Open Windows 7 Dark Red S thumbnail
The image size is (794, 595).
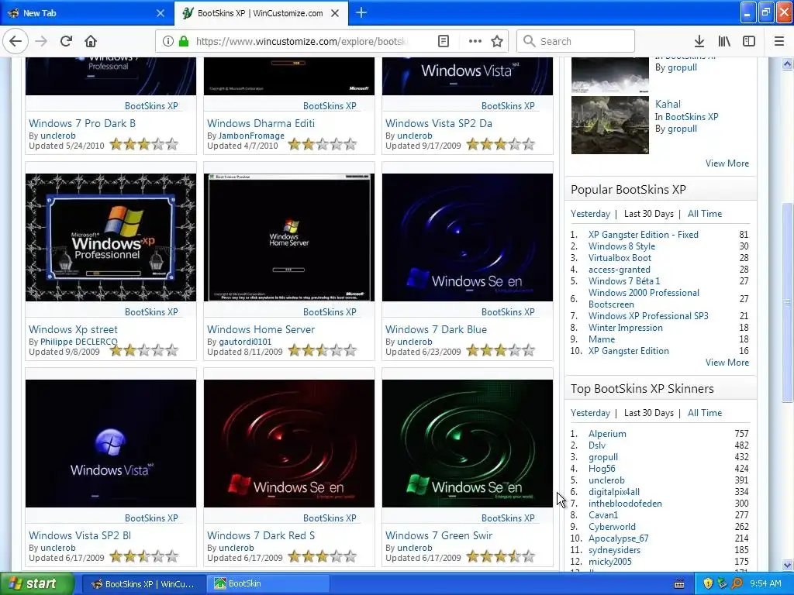(289, 443)
